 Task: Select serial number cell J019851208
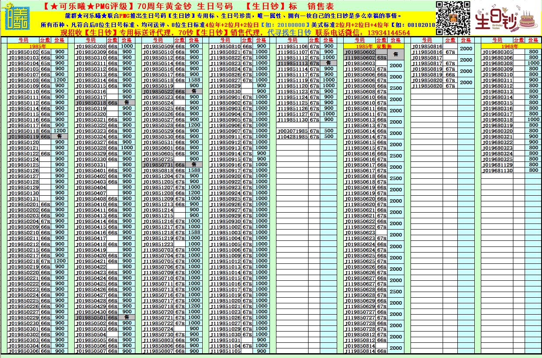pos(158,193)
